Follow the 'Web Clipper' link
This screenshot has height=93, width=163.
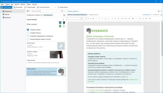click(100, 92)
